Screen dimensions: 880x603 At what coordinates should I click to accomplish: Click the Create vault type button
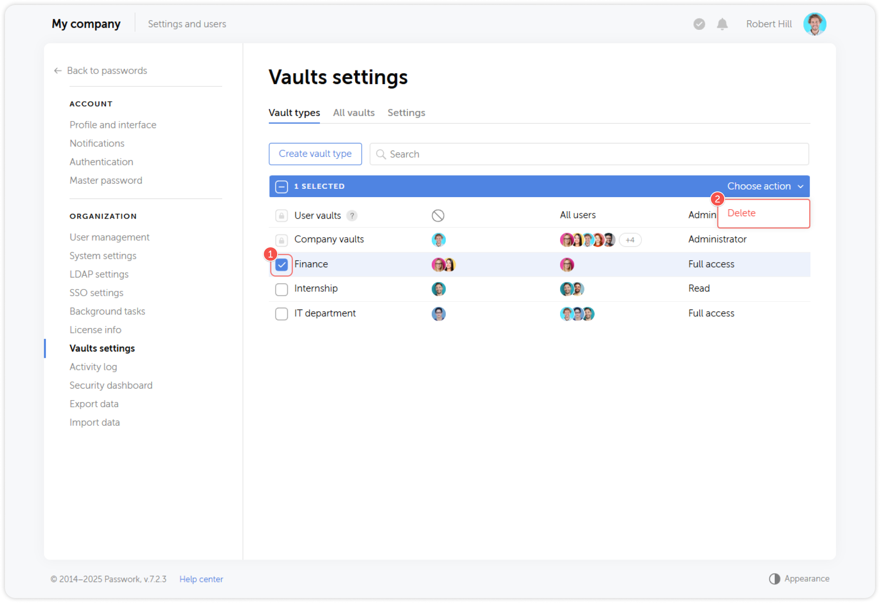click(315, 154)
